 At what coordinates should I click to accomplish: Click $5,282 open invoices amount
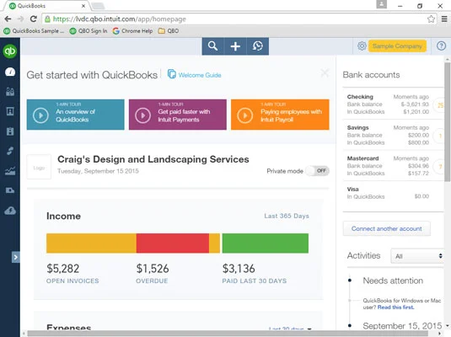pyautogui.click(x=63, y=269)
